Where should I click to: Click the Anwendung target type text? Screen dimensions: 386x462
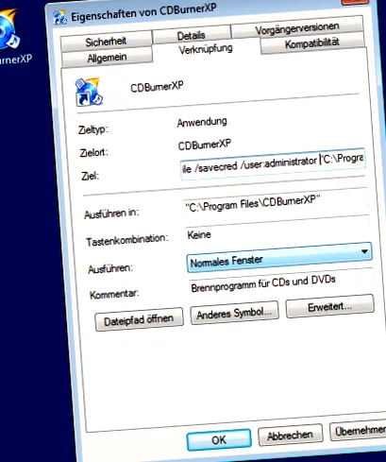click(x=202, y=122)
